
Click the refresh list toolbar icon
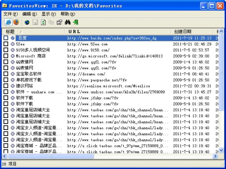43,22
